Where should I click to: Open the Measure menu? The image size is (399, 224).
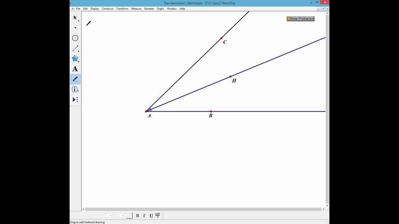[136, 8]
